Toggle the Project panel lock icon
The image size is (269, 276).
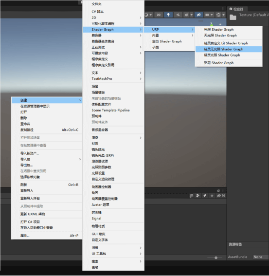pos(218,190)
